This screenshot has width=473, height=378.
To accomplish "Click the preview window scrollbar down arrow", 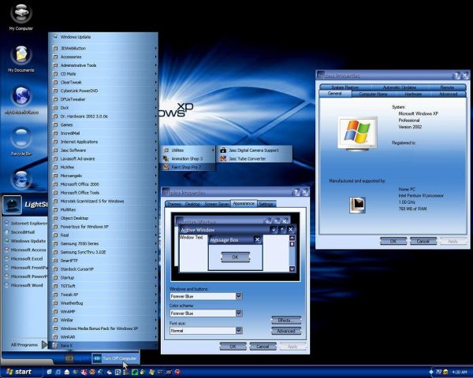I will 292,269.
